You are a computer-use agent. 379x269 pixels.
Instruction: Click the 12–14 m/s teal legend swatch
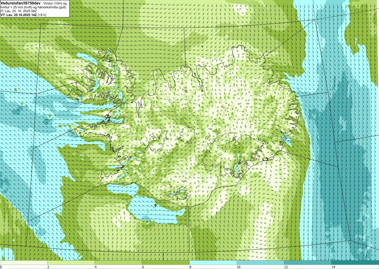(x=308, y=262)
